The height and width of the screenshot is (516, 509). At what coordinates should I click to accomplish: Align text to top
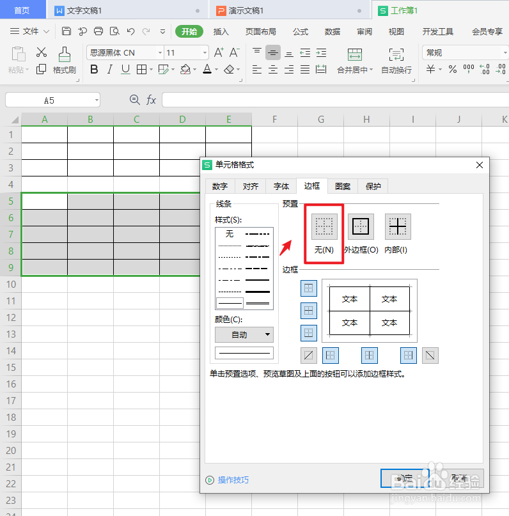(257, 52)
